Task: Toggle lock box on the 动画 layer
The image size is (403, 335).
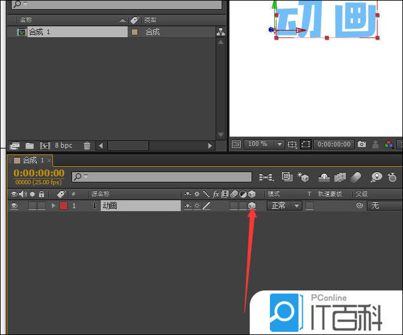Action: [42, 206]
